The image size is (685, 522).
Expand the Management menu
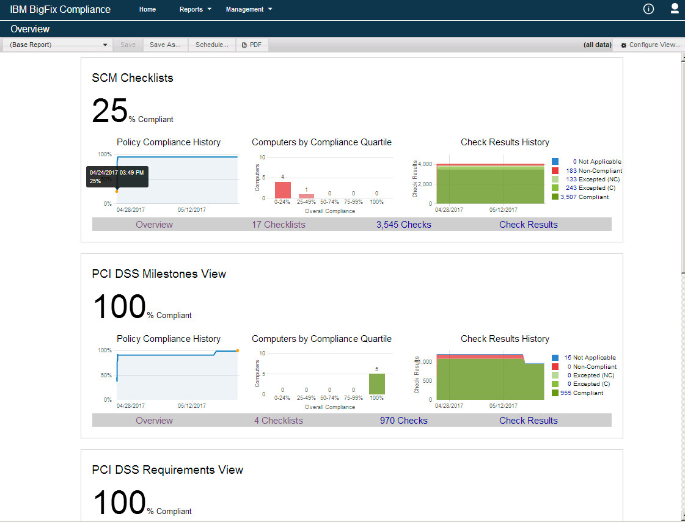[x=249, y=9]
